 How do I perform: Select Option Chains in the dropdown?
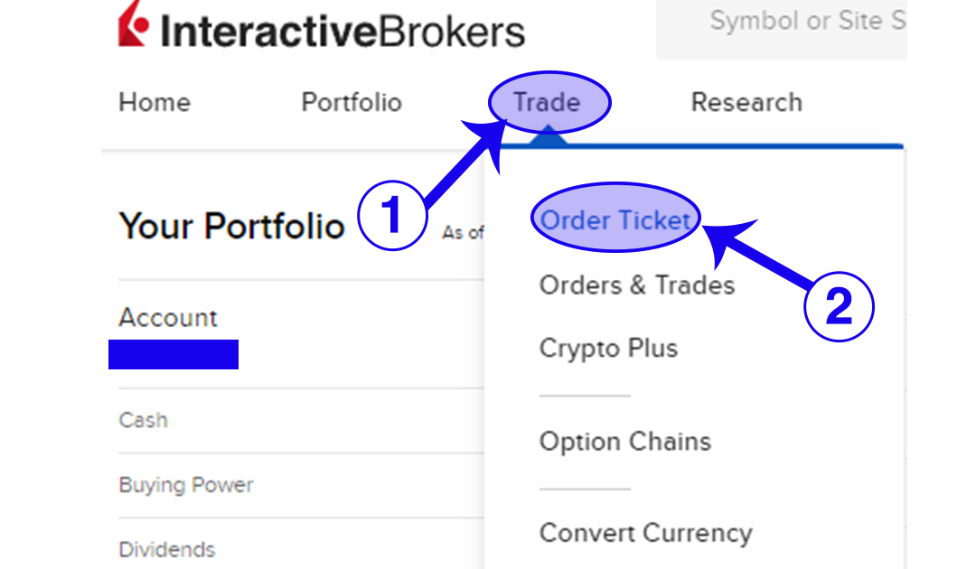pyautogui.click(x=625, y=442)
